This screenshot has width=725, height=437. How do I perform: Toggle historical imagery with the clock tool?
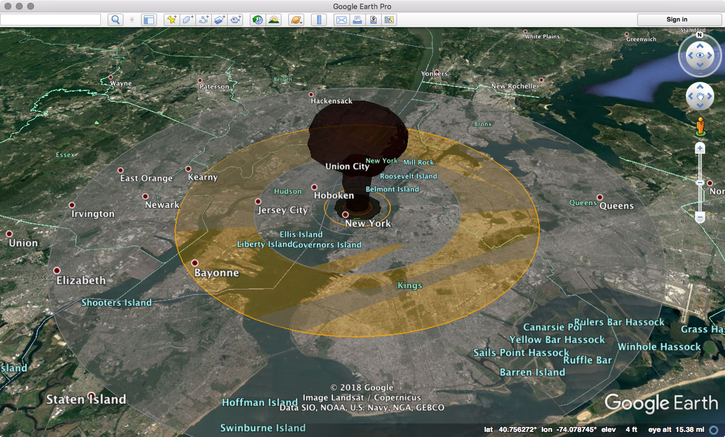(257, 20)
